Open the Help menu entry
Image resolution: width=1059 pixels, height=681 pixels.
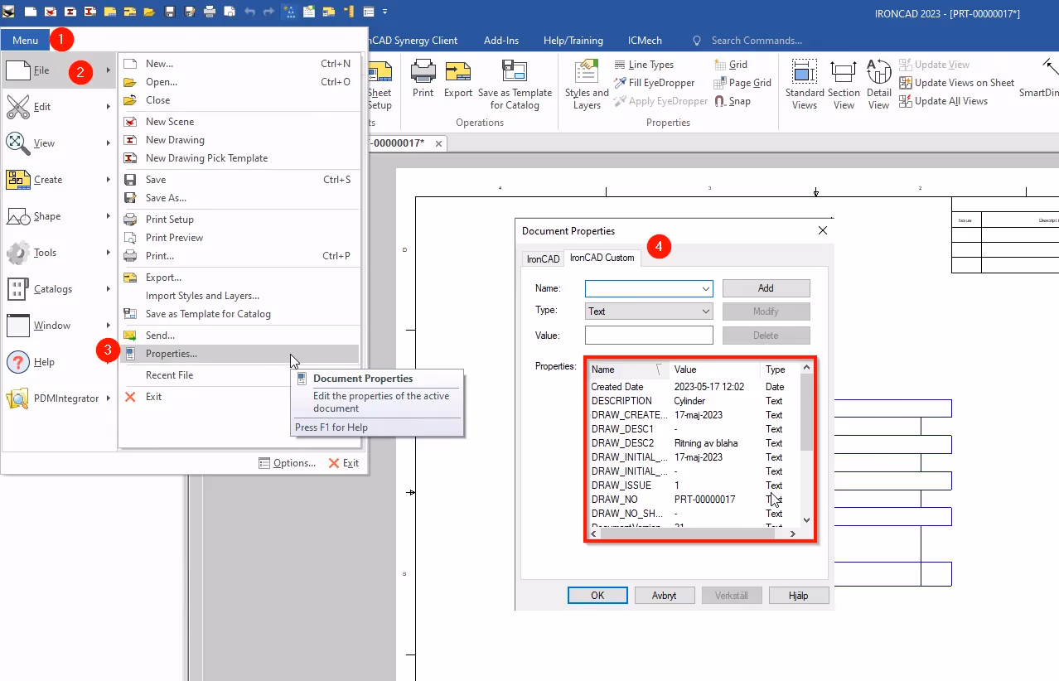tap(59, 362)
